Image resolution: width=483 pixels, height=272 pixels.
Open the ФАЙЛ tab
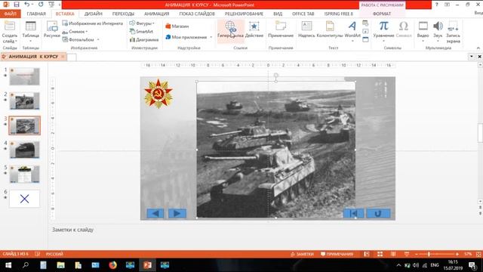coord(10,14)
